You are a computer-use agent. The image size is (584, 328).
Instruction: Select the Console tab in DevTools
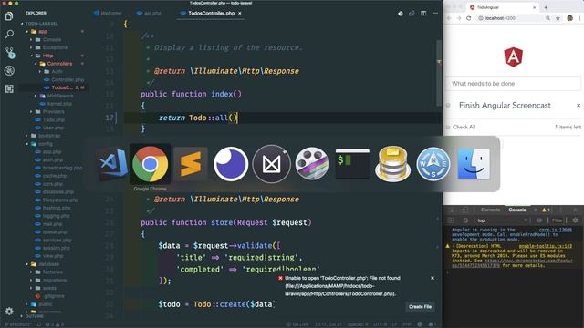517,210
